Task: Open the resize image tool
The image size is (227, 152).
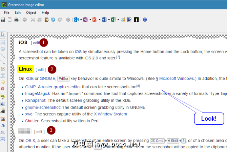Action: (3, 139)
